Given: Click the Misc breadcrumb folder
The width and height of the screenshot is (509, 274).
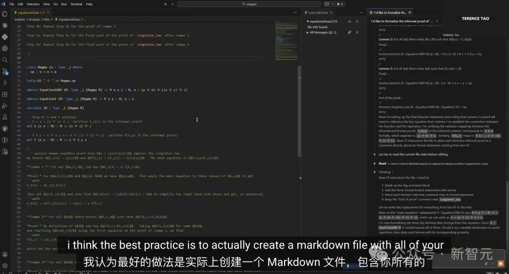Looking at the screenshot, I should pos(48,19).
